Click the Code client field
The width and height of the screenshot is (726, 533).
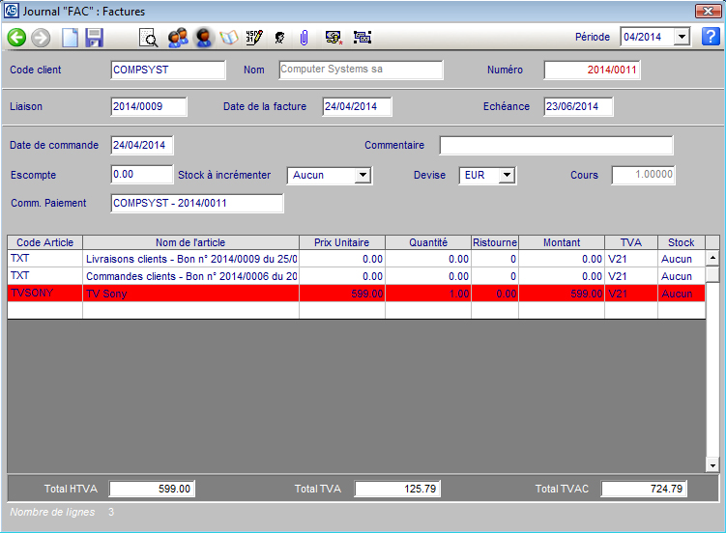pyautogui.click(x=168, y=70)
